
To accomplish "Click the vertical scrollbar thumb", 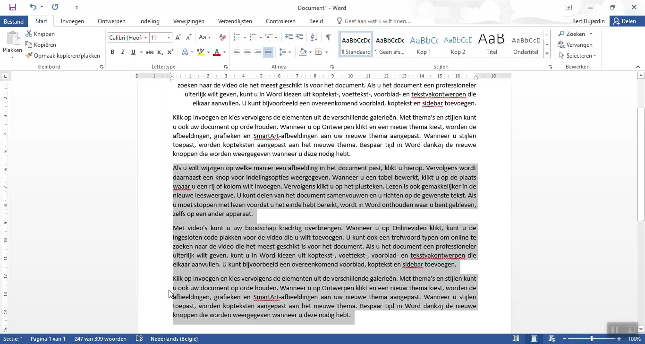I will click(641, 164).
